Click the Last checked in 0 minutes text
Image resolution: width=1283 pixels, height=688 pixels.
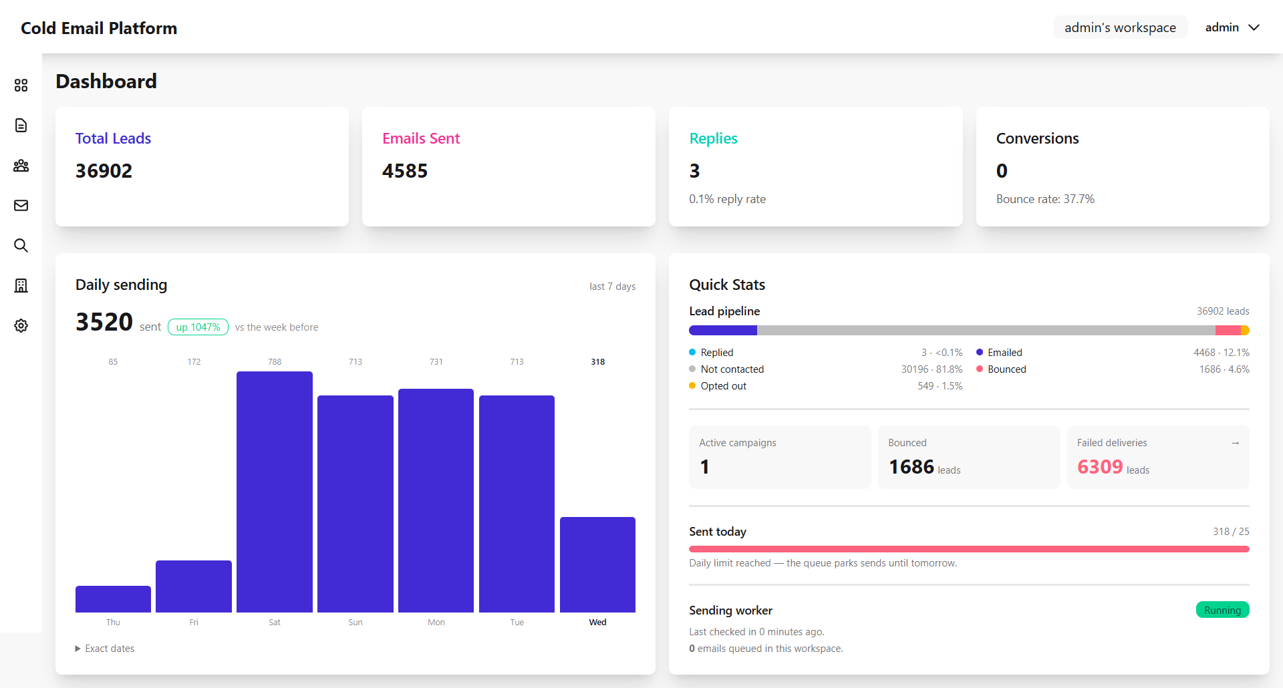pos(756,632)
